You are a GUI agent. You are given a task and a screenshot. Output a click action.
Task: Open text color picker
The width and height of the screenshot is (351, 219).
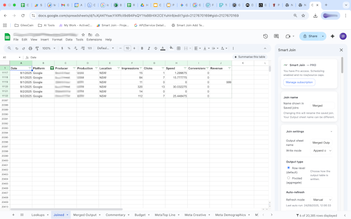tap(163, 48)
